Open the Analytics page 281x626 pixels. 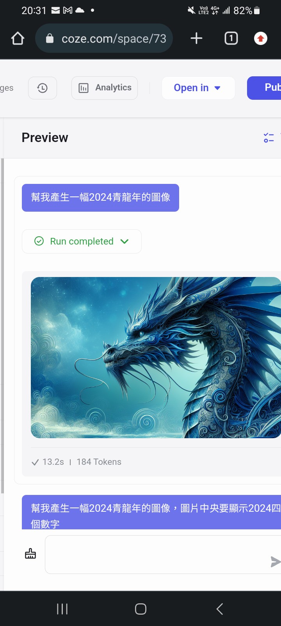click(x=105, y=88)
